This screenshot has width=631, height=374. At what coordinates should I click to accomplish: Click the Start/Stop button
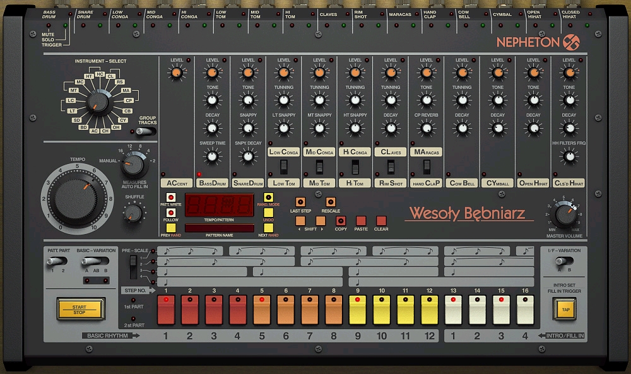point(81,309)
